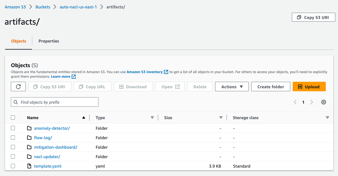Image resolution: width=338 pixels, height=176 pixels.
Task: Click the file icon beside template.yaml
Action: (29, 166)
